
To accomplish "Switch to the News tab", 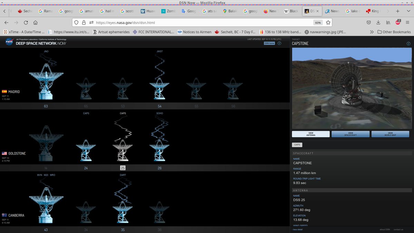I will (332, 11).
